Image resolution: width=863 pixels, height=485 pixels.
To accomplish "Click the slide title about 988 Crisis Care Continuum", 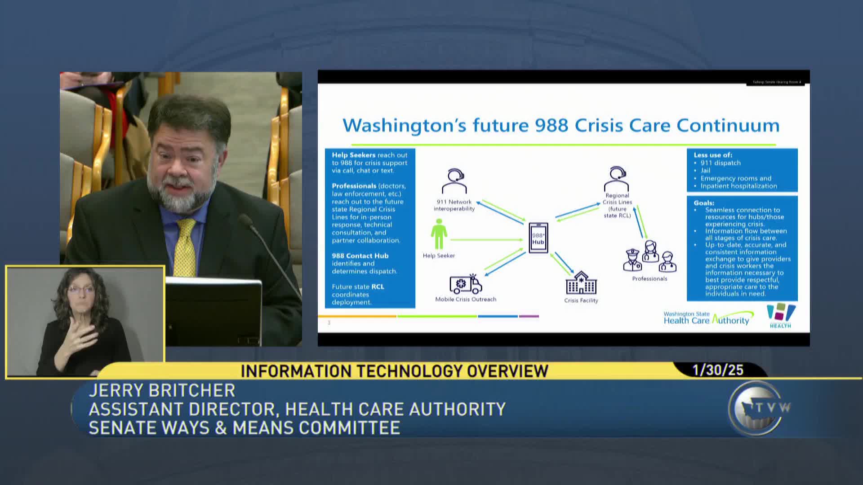I will [x=561, y=125].
